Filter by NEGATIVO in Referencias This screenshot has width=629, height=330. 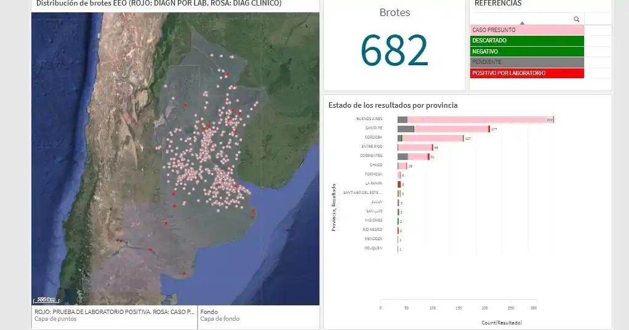[x=527, y=51]
